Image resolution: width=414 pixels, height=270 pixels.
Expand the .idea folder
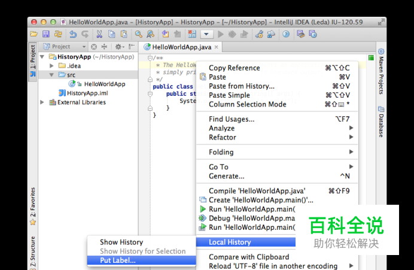point(51,66)
